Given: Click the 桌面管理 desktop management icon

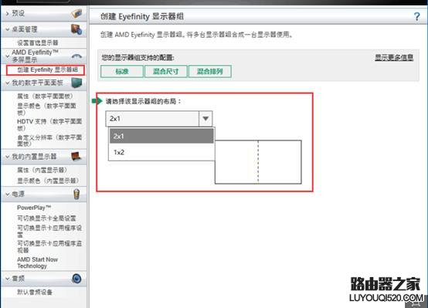Looking at the screenshot, I should [x=76, y=29].
